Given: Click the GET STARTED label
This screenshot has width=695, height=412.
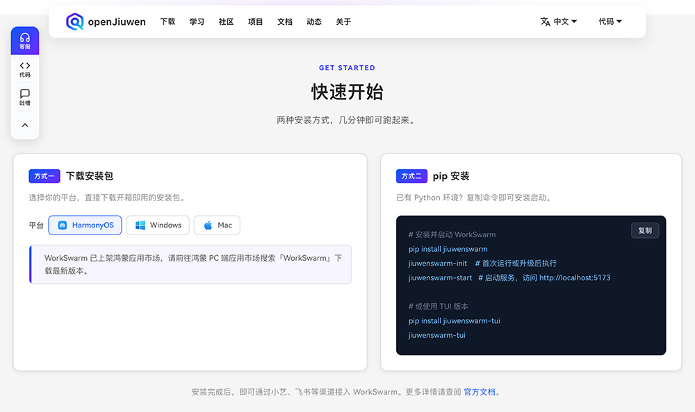Looking at the screenshot, I should point(347,68).
